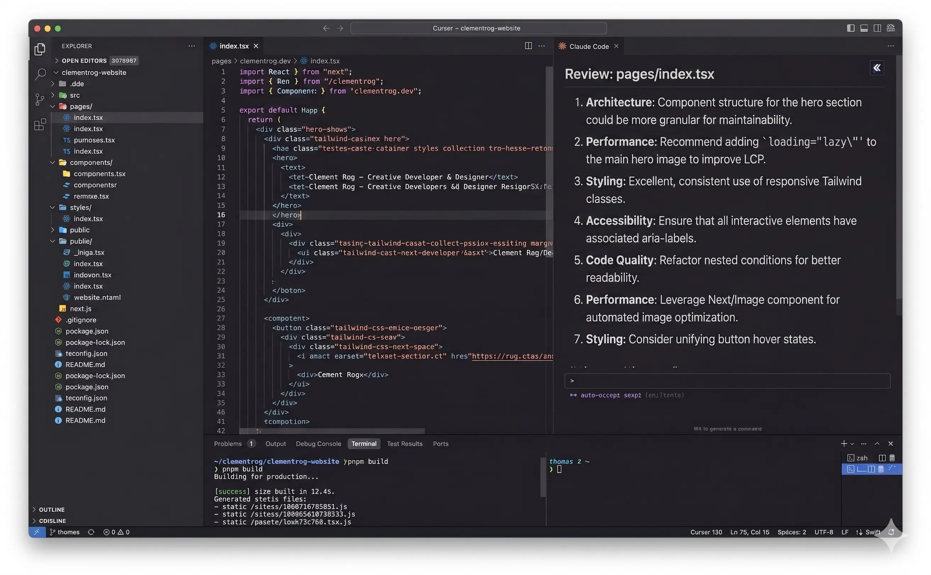
Task: Kill the highlighted second terminal with trash icon
Action: [880, 469]
